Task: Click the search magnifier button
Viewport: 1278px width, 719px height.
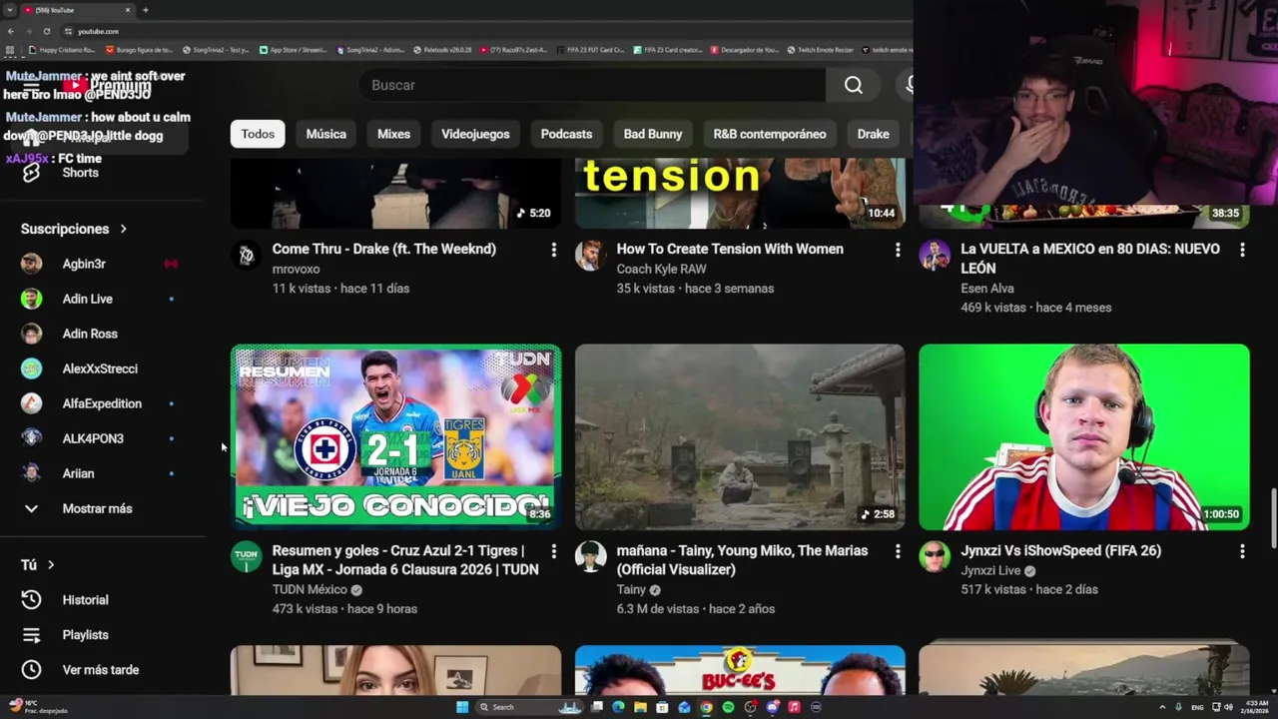Action: pyautogui.click(x=853, y=85)
